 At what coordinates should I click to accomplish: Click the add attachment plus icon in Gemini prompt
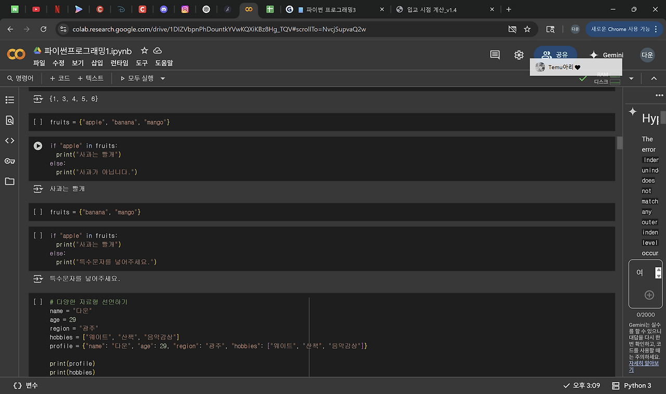(x=649, y=295)
